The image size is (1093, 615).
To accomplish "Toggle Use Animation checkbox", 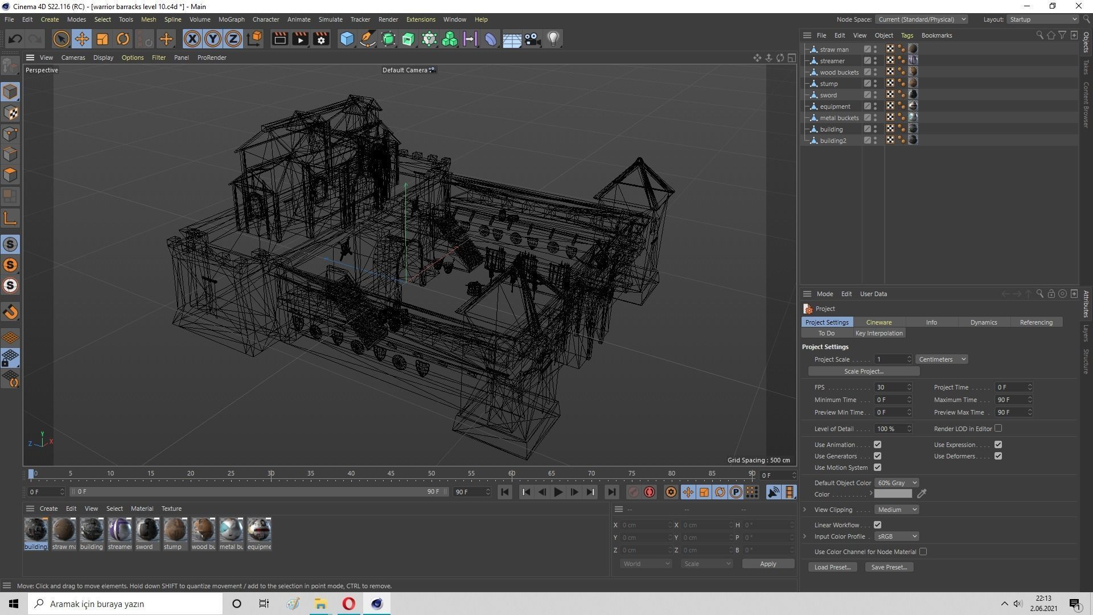I will pos(877,445).
